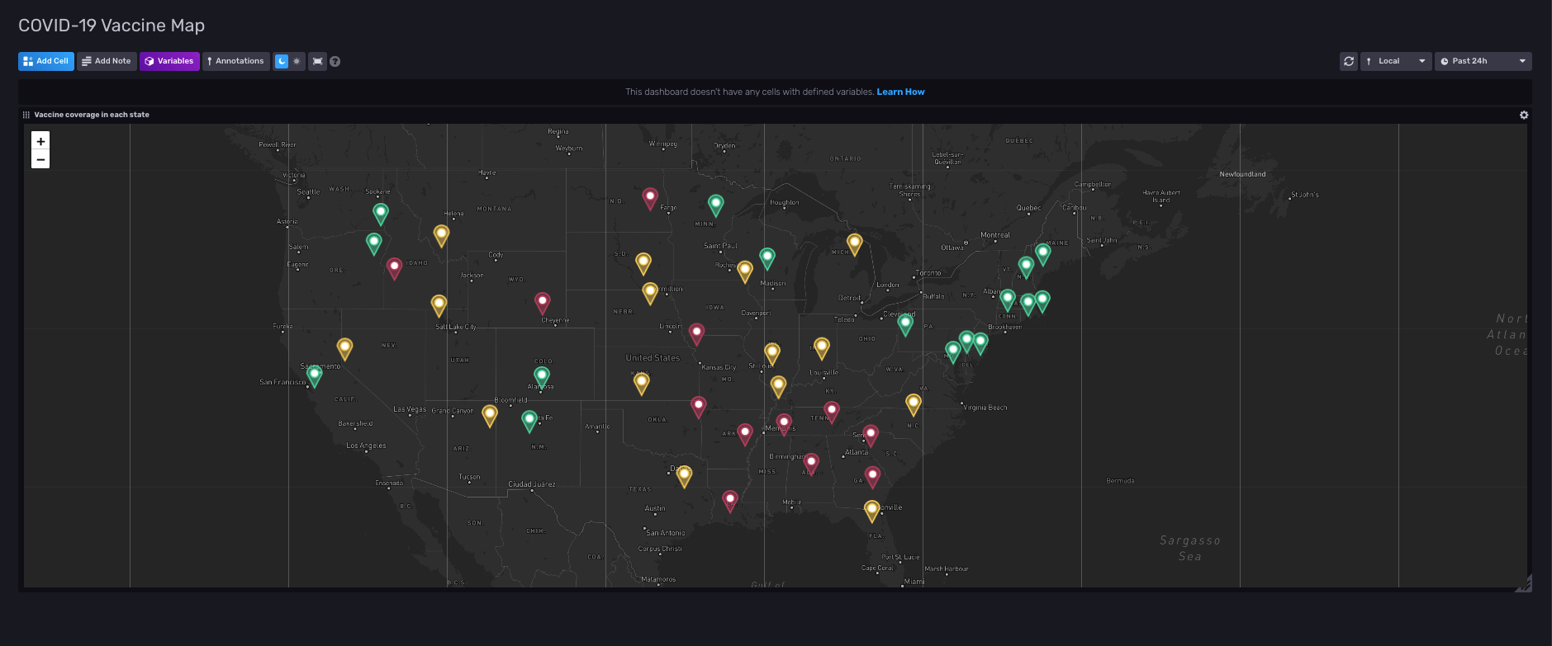Toggle the Variables bar
The width and height of the screenshot is (1552, 646).
coord(169,61)
